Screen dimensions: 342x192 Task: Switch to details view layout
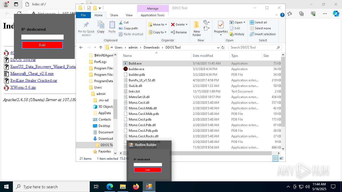(275, 158)
